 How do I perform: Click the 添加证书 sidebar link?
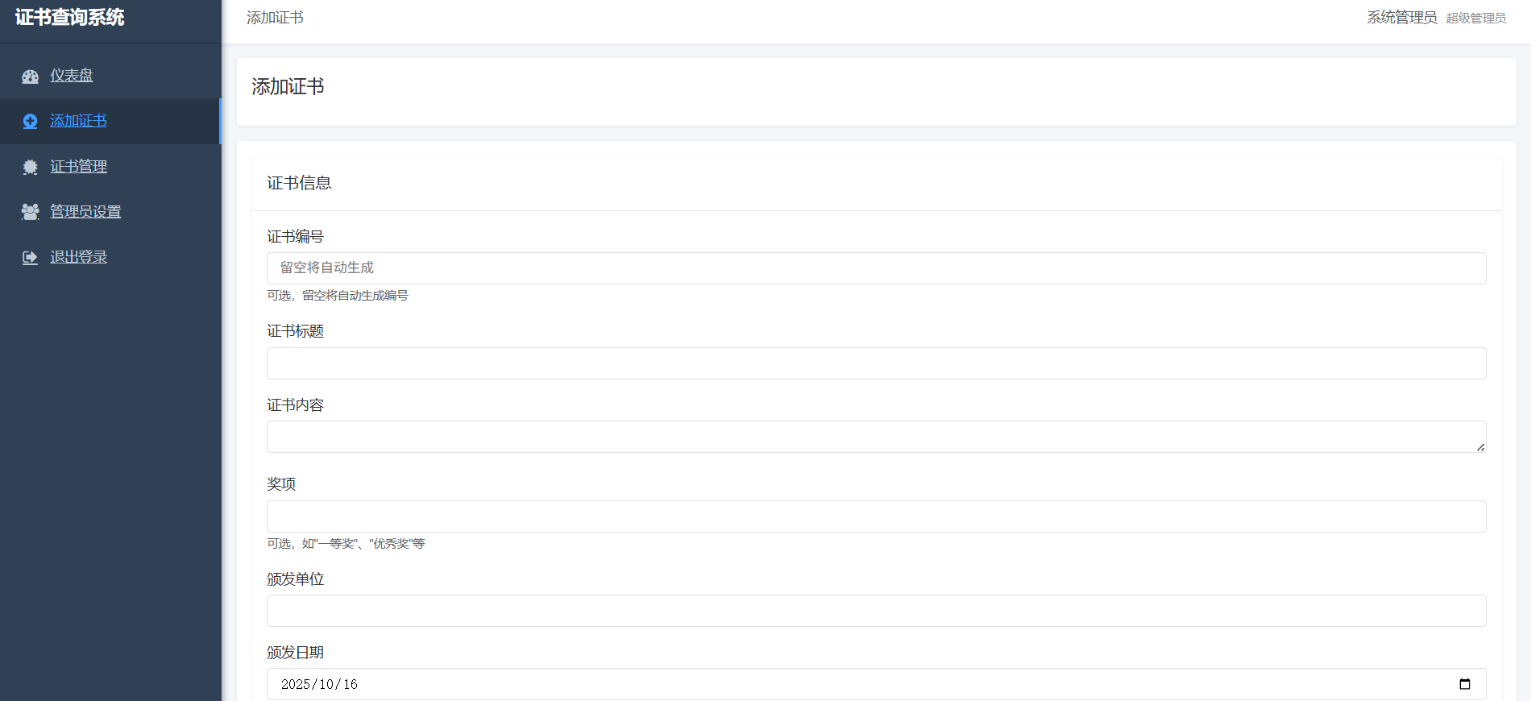[x=78, y=121]
